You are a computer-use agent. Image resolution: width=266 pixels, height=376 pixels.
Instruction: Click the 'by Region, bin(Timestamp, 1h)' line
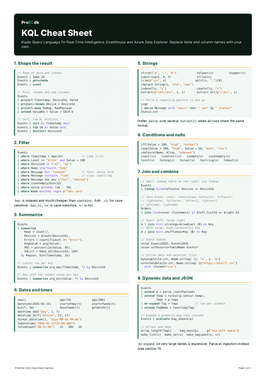pos(45,255)
